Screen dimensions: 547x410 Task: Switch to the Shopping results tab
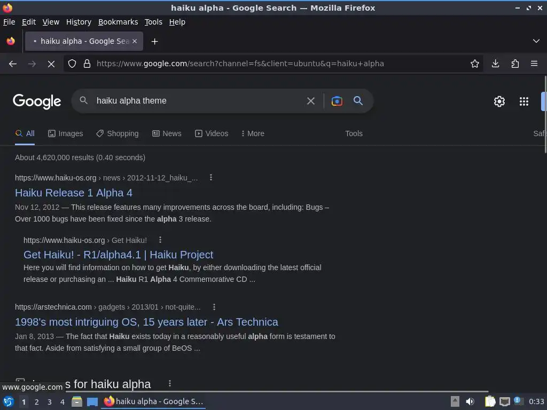[117, 133]
